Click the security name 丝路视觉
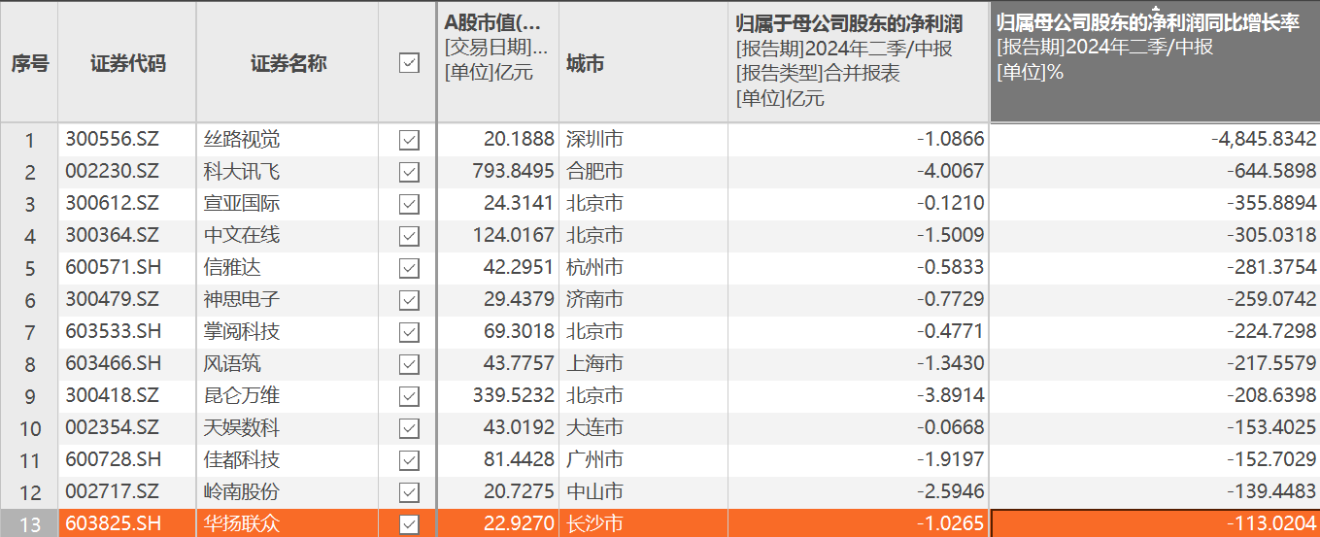Screen dimensions: 1320x537 (242, 140)
